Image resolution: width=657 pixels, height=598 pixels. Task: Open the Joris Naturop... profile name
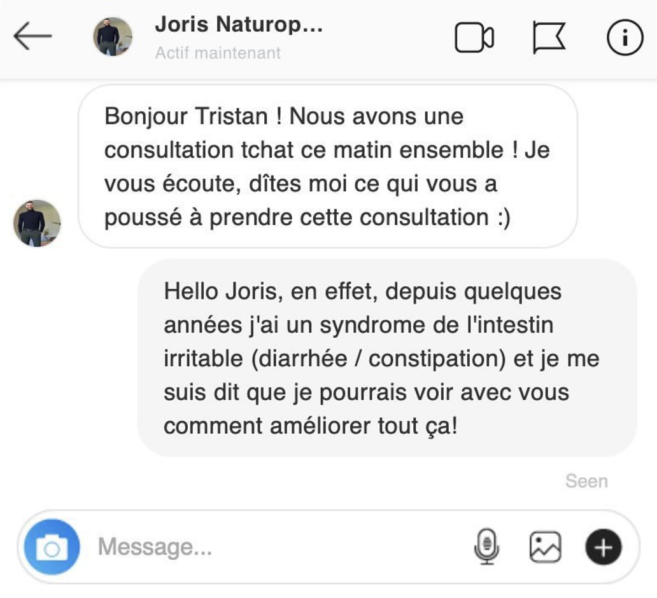coord(238,26)
